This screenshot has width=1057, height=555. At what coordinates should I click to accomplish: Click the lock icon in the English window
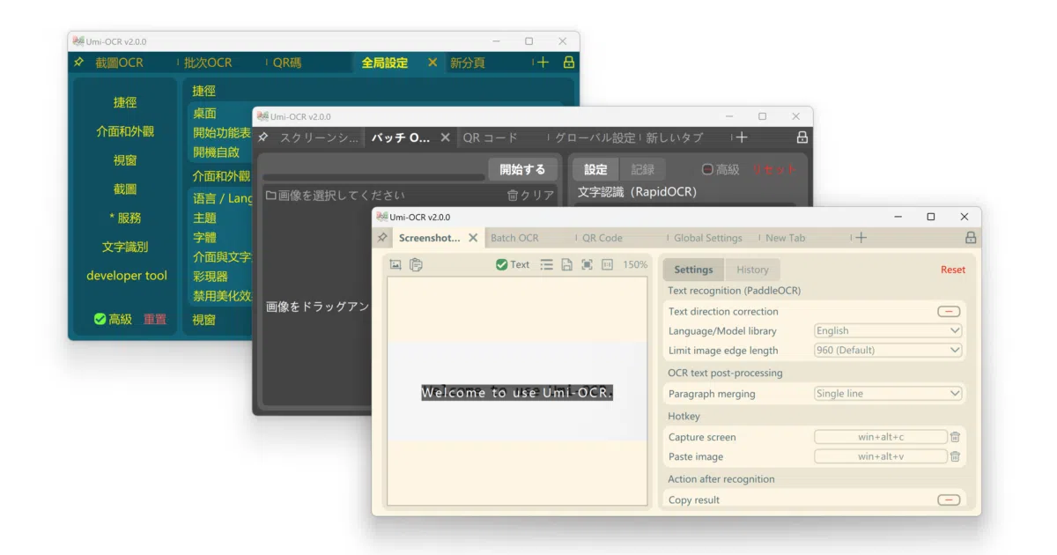click(x=971, y=238)
